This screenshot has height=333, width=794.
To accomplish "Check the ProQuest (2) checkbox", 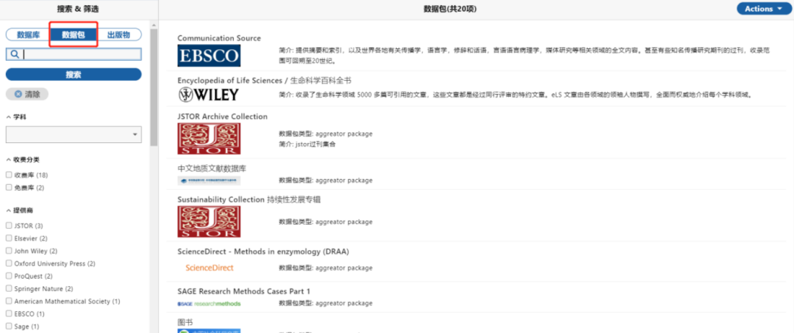I will click(9, 276).
